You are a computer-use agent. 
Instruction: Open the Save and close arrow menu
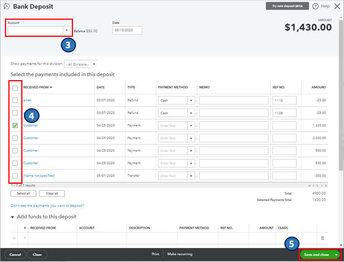pyautogui.click(x=336, y=254)
